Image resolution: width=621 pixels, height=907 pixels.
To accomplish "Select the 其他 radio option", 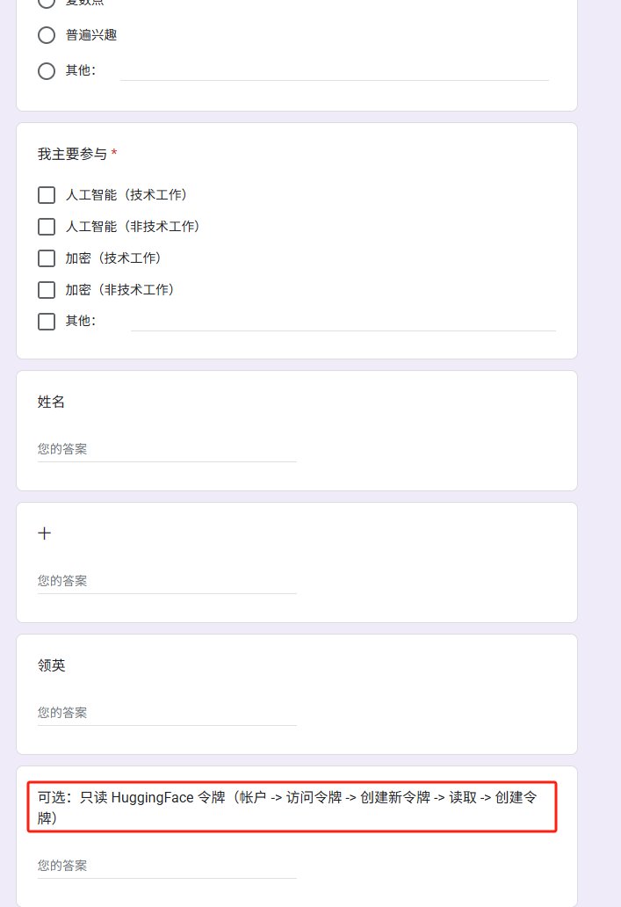I will 47,71.
